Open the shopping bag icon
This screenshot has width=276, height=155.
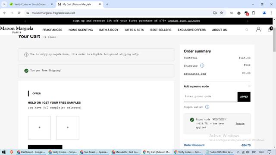point(270,30)
